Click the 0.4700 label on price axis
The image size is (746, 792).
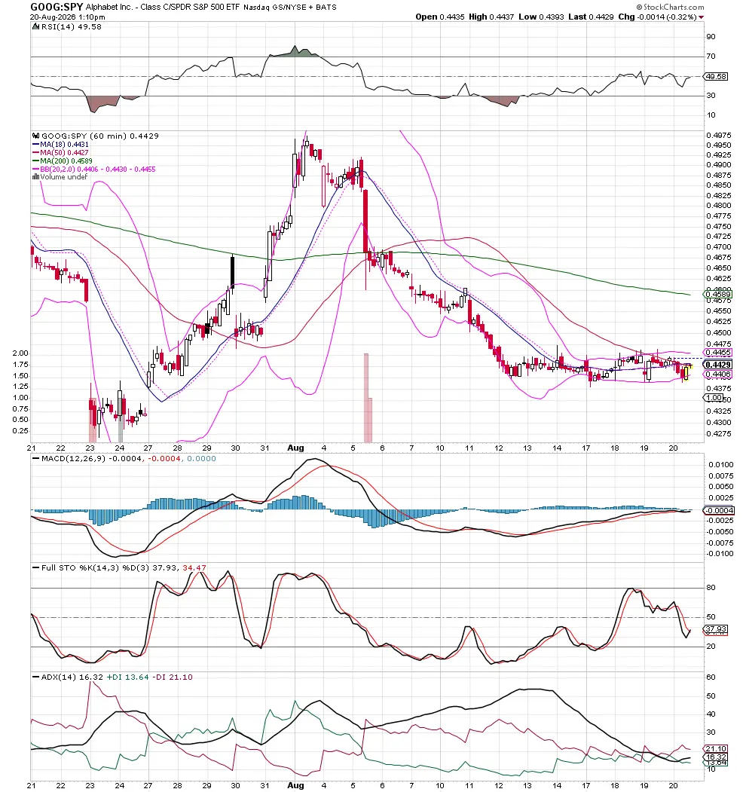pyautogui.click(x=719, y=247)
